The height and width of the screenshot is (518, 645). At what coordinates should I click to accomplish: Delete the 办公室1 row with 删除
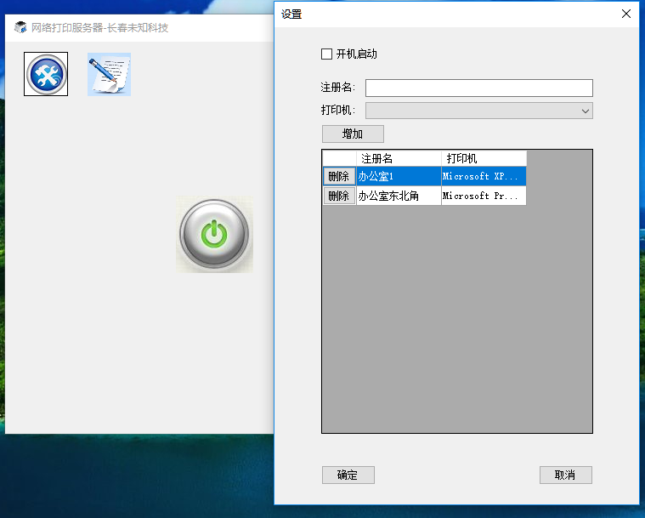coord(338,177)
